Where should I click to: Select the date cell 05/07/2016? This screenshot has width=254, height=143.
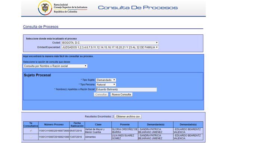pos(77,131)
